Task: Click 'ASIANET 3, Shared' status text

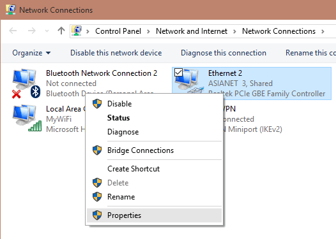Action: 240,83
